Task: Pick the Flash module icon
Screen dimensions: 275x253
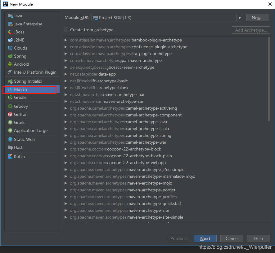Action: click(x=10, y=147)
